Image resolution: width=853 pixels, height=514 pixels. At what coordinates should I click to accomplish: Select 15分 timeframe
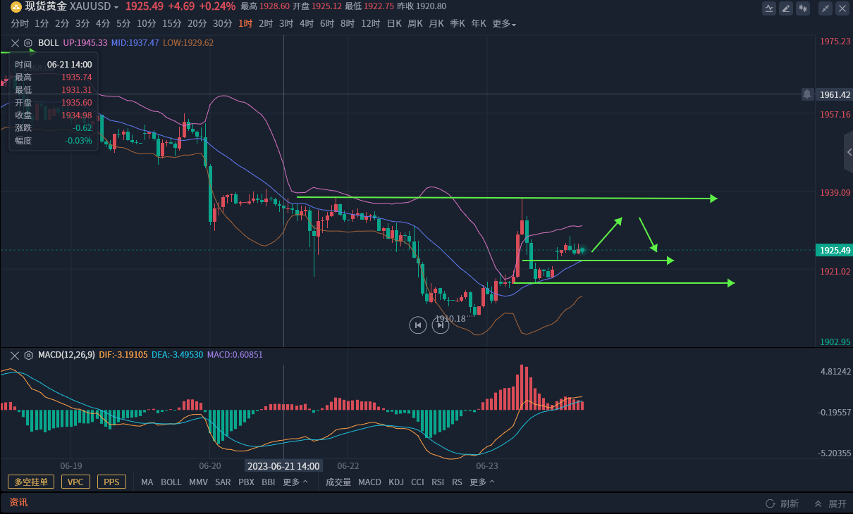tap(172, 23)
